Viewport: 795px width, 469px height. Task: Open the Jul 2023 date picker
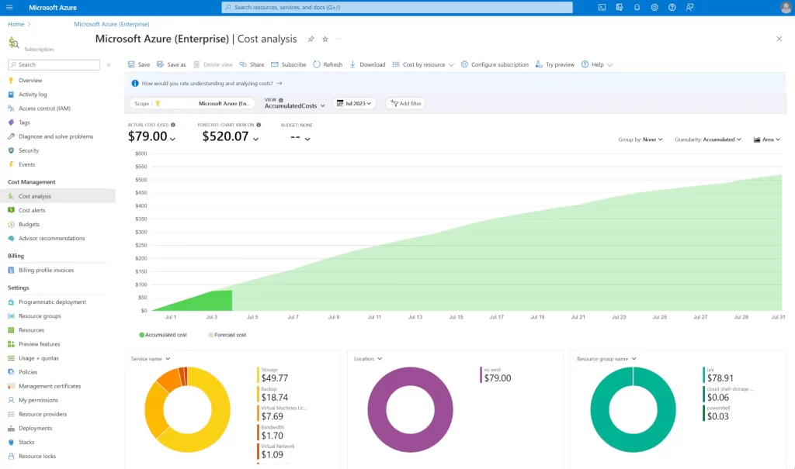[354, 103]
